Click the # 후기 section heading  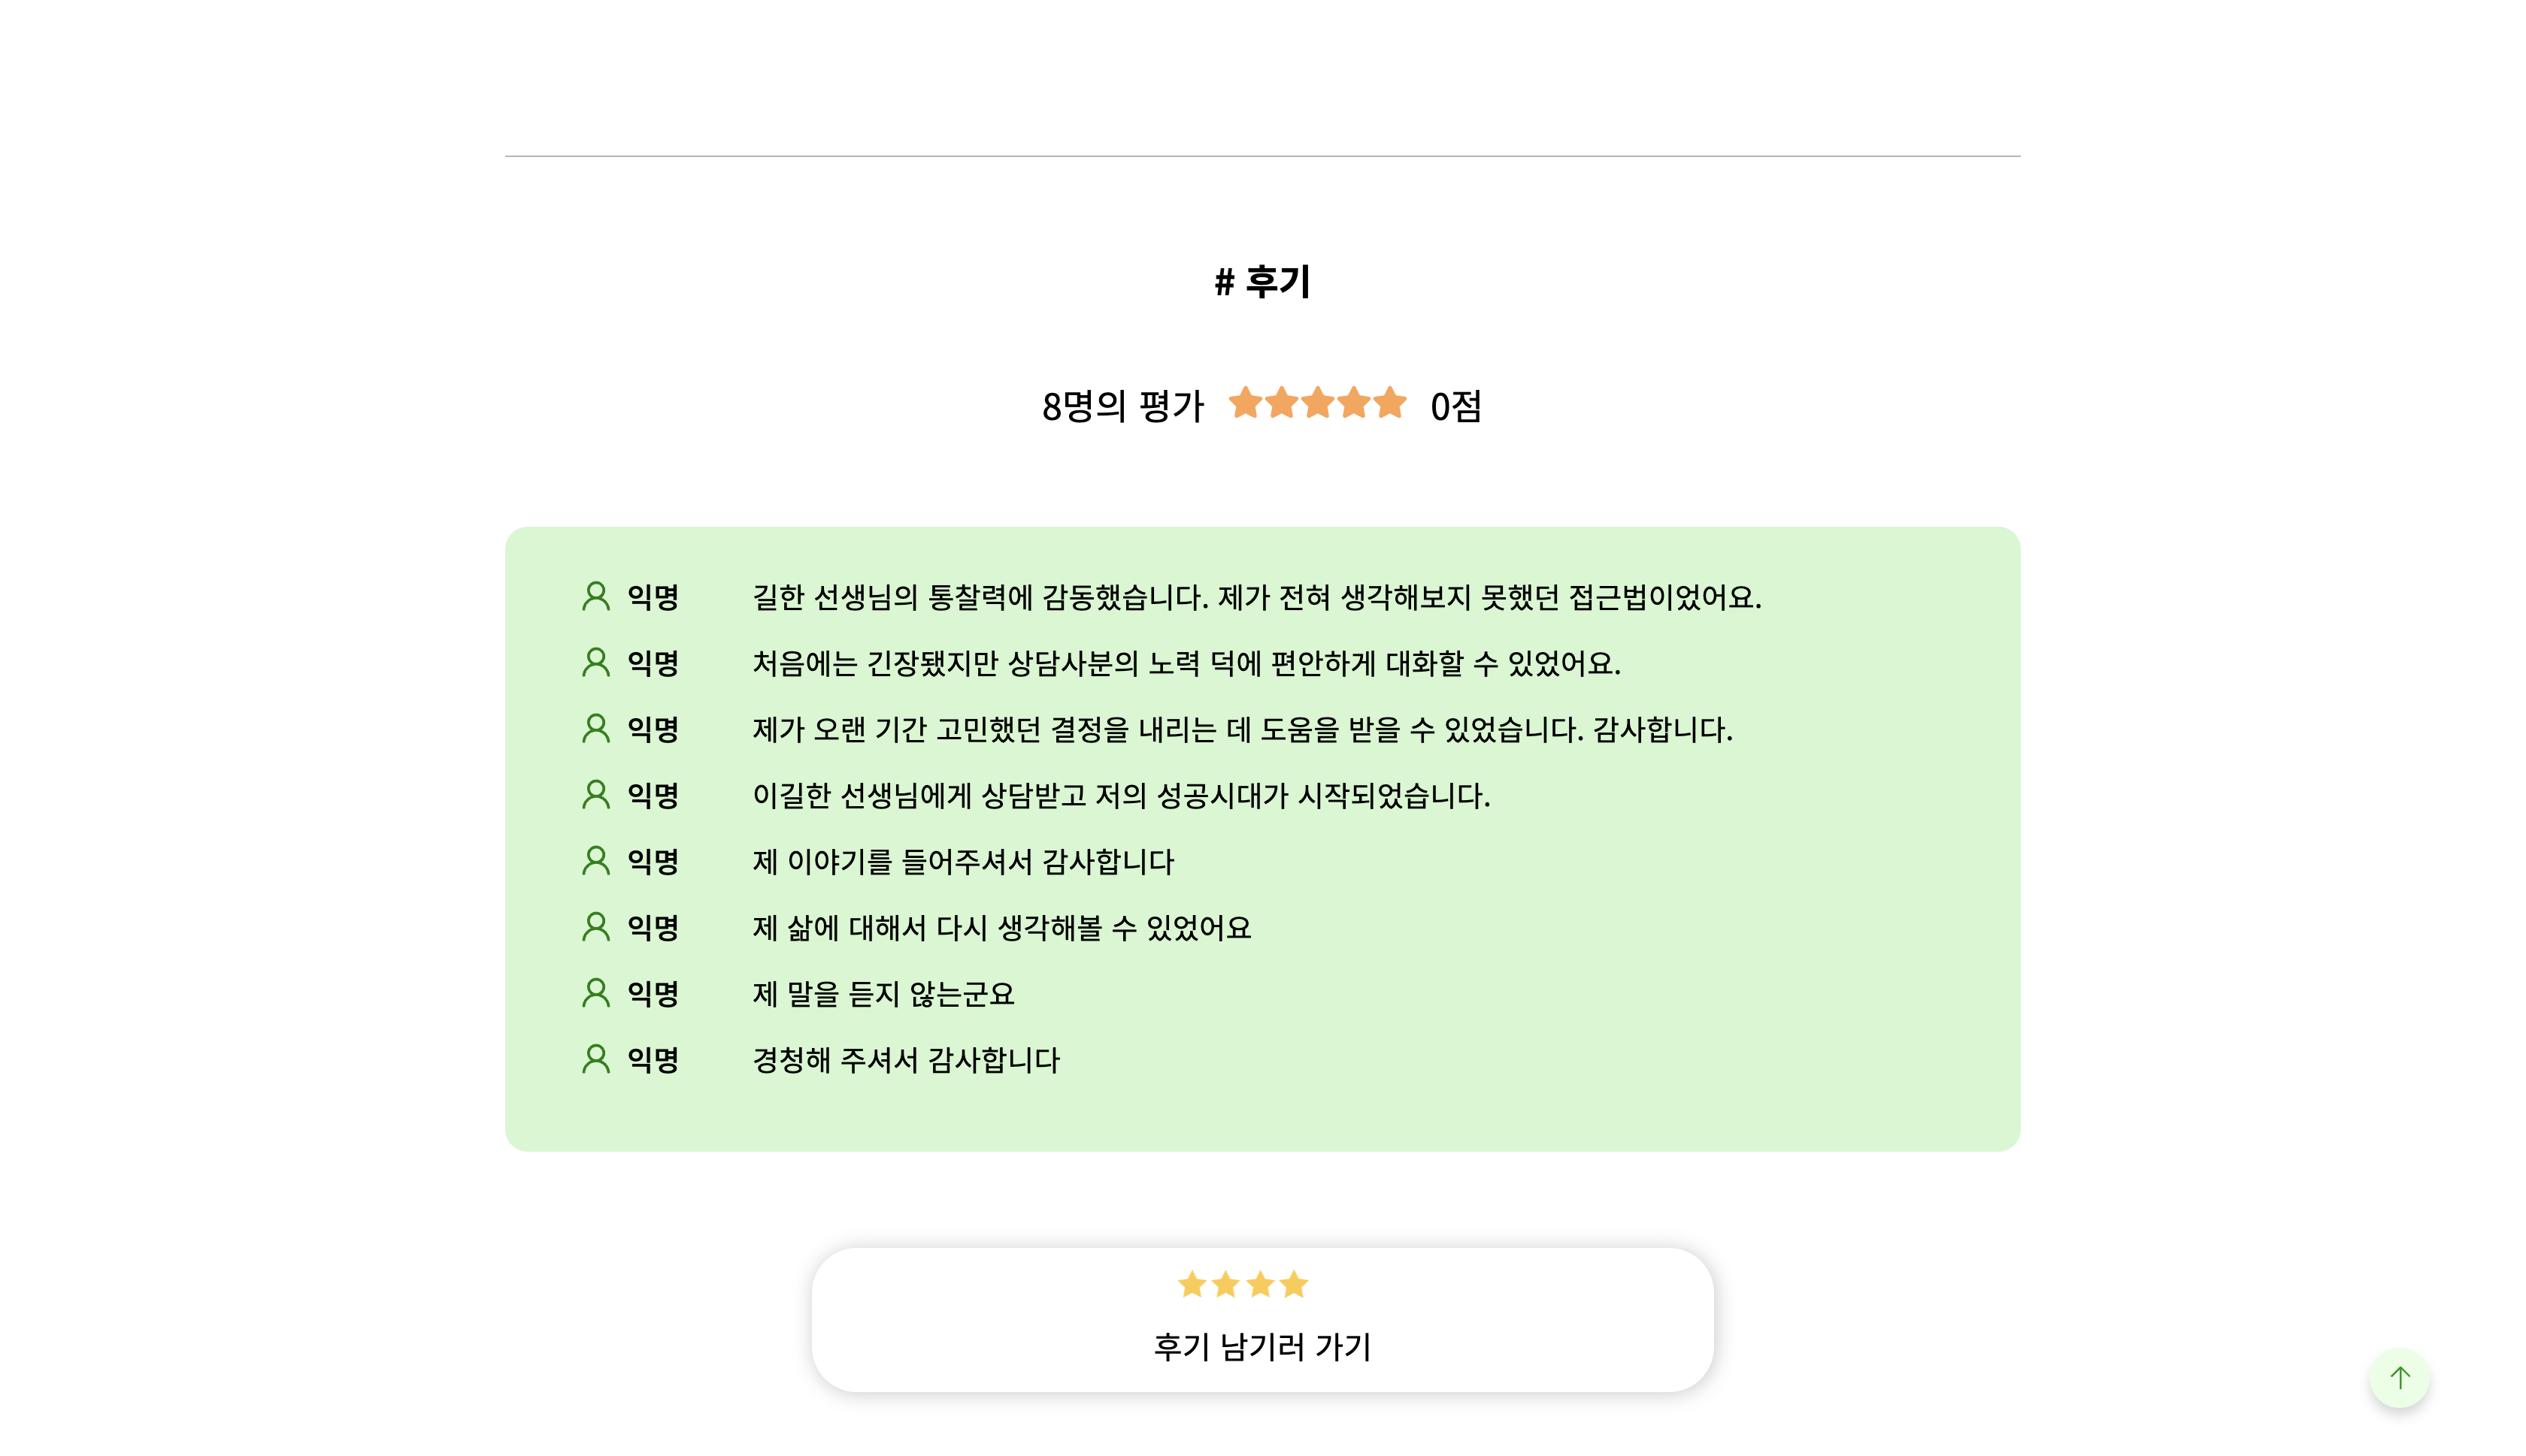click(1262, 282)
